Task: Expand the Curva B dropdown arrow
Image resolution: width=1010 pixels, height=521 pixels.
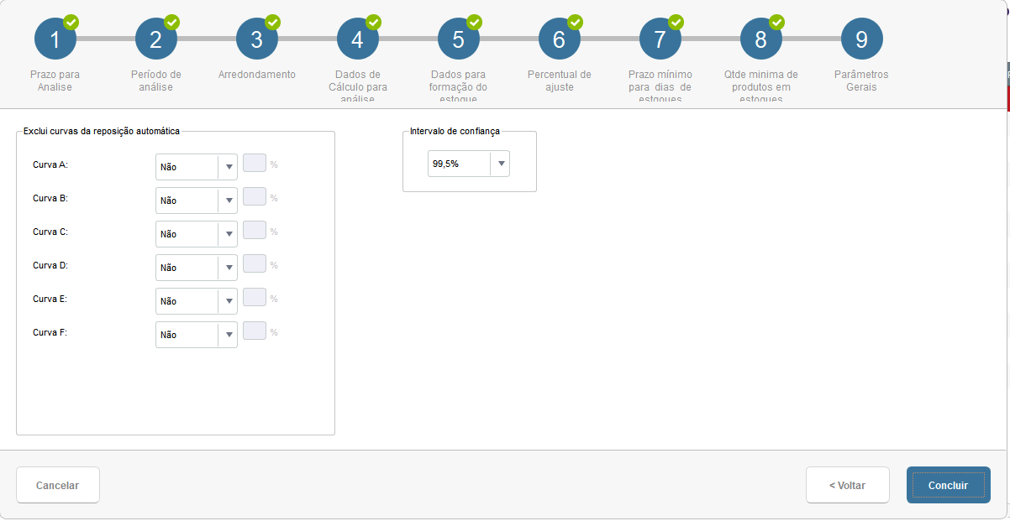Action: (x=229, y=201)
